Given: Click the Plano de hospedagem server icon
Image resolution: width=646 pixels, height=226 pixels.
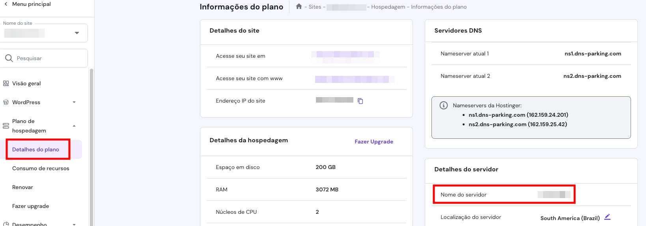Looking at the screenshot, I should coord(6,126).
